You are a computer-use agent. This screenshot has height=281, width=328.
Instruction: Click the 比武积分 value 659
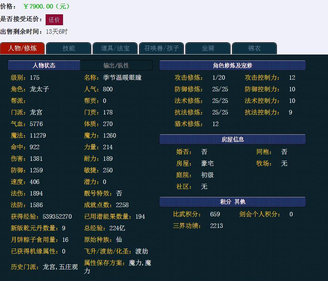(x=215, y=214)
